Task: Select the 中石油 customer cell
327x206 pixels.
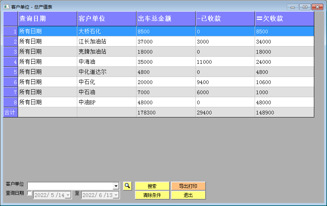Action: (107, 92)
